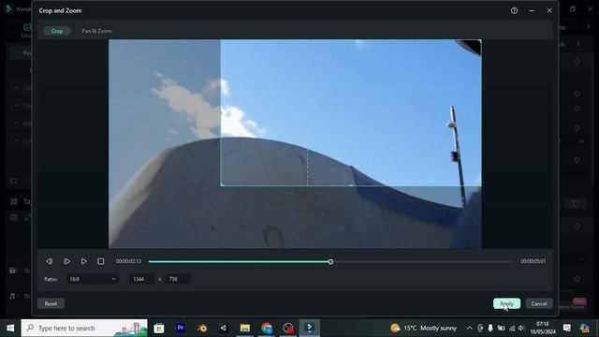Switch to the Crop tab
Screen dimensions: 599x337
pyautogui.click(x=57, y=31)
